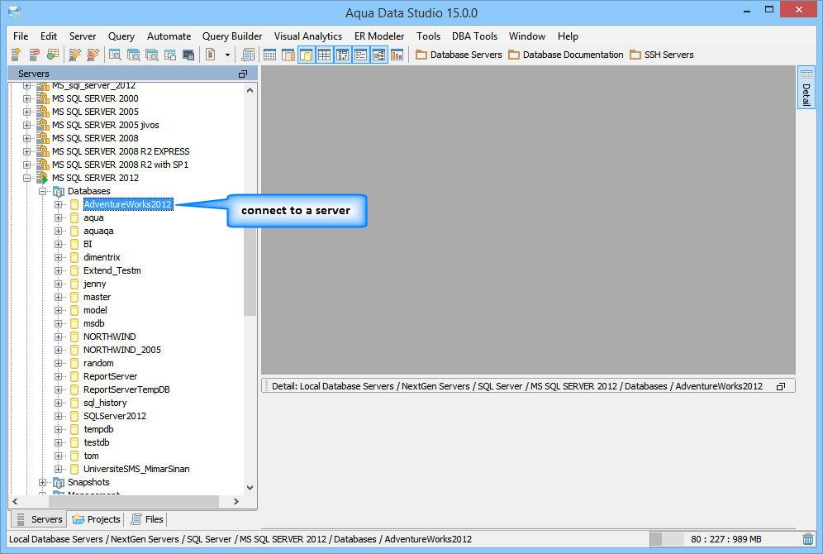Open the SSH Servers folder shortcut
The width and height of the screenshot is (823, 554).
tap(662, 55)
